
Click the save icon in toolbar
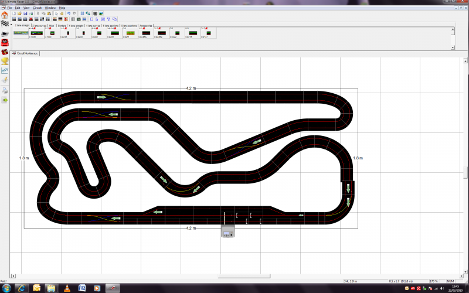pyautogui.click(x=24, y=13)
